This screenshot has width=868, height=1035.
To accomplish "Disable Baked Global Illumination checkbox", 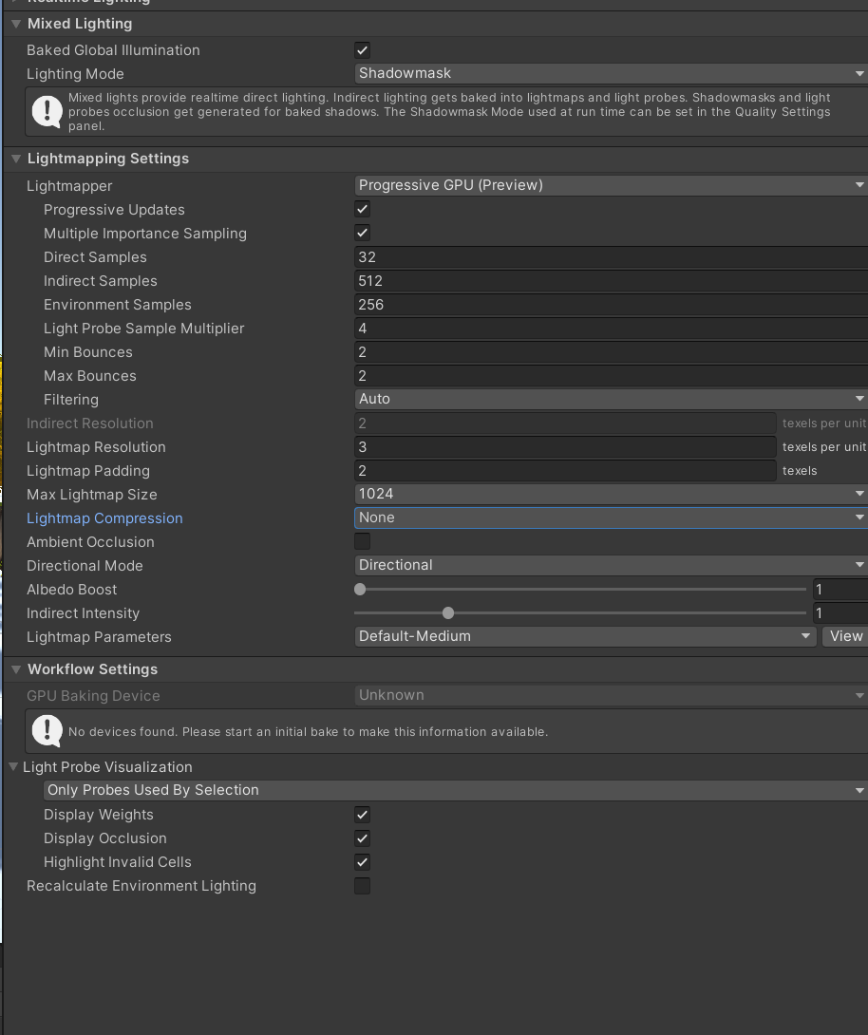I will click(x=362, y=50).
